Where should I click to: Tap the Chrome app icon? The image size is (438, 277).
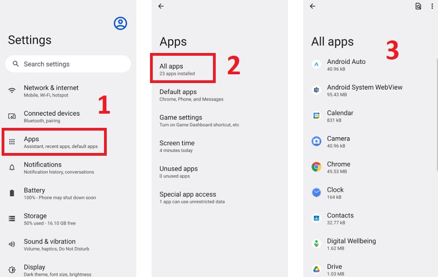point(316,167)
